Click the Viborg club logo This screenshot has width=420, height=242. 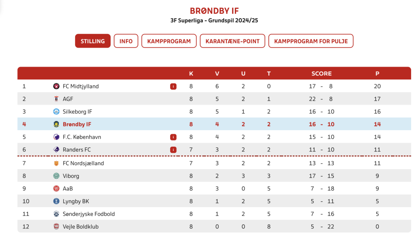coord(56,176)
